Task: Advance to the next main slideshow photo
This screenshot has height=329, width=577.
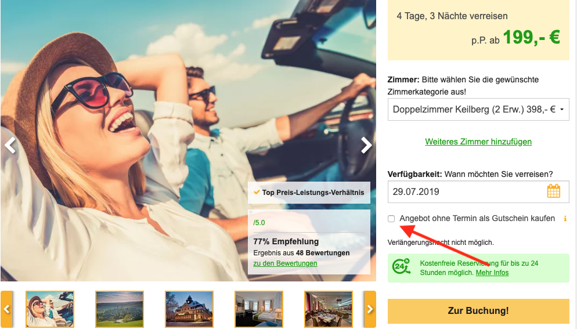Action: [x=366, y=145]
